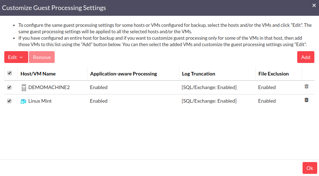Delete DEMOMACHINE2 row with trash icon
Viewport: 319px width, 176px height.
click(306, 86)
